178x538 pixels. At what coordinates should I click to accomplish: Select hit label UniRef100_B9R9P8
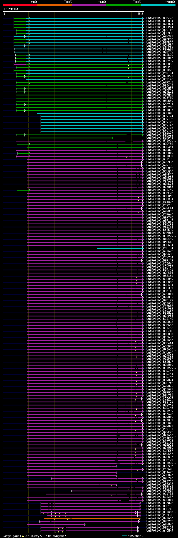coord(160,138)
